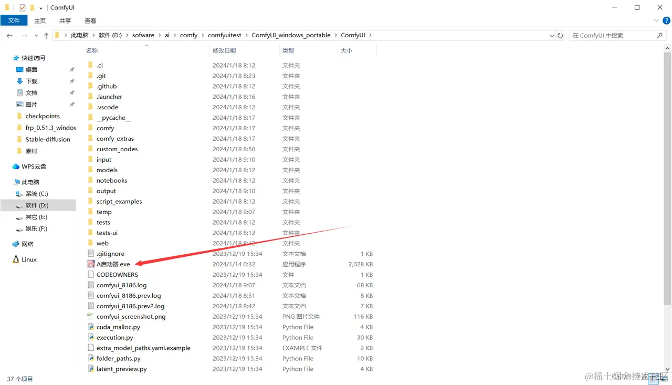Open WPS云盘 in the sidebar

pyautogui.click(x=34, y=167)
